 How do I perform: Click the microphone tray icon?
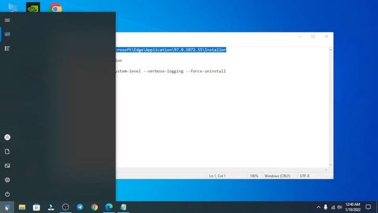[325, 207]
